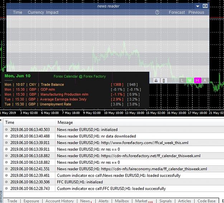Click the news reader title bar
224x203 pixels.
(108, 6)
